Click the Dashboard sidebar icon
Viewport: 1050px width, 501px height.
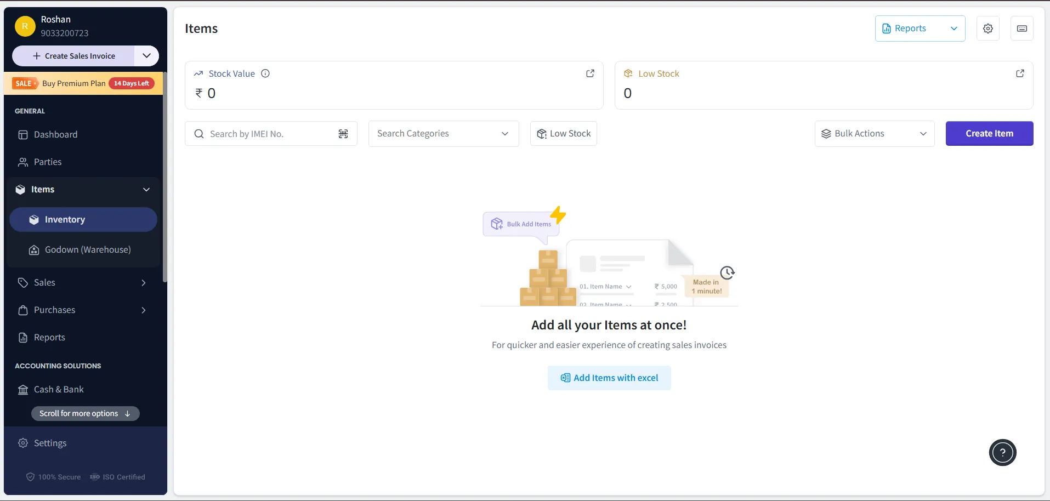(23, 135)
